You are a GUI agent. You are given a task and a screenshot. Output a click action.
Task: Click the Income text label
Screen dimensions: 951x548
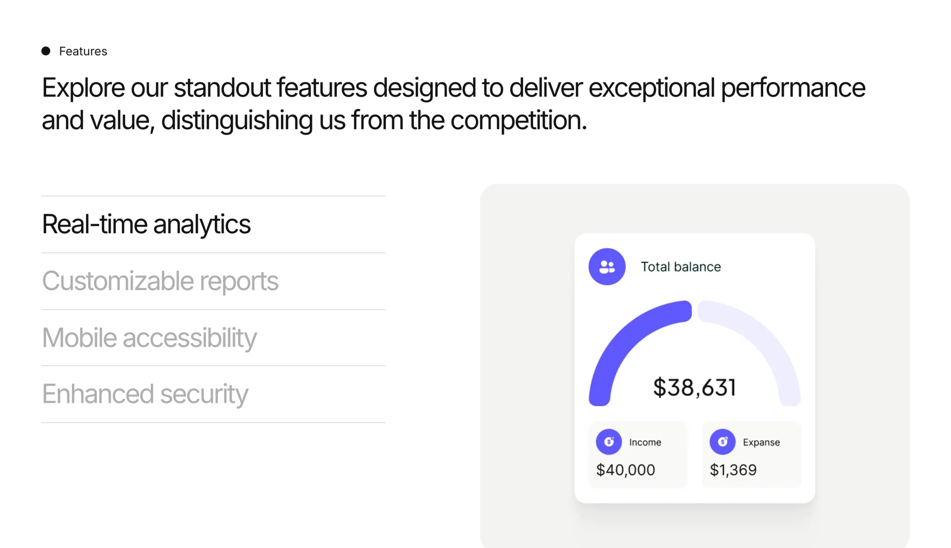[645, 442]
